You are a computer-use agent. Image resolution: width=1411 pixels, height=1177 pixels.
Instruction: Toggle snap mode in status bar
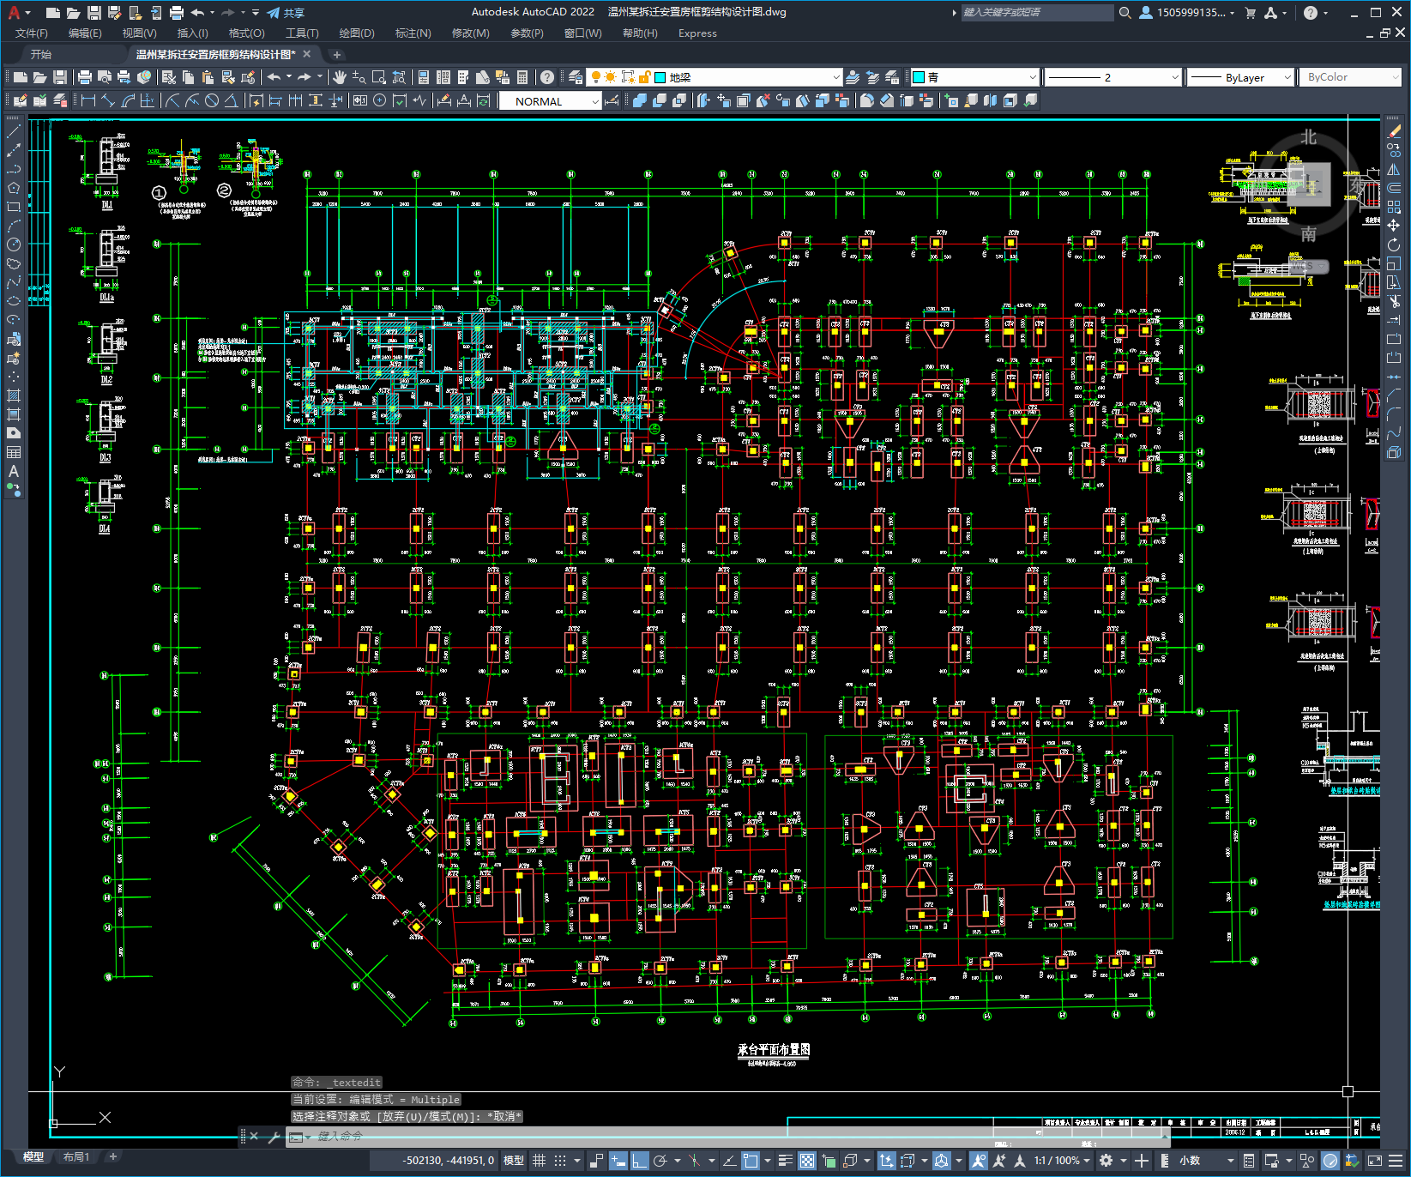[x=560, y=1161]
